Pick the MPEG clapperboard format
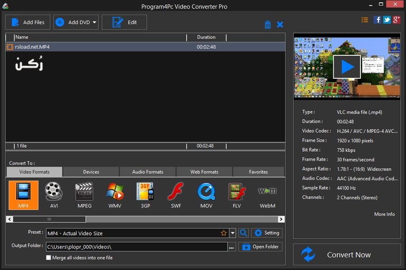Screen dimensions: 406x270 tap(84, 195)
